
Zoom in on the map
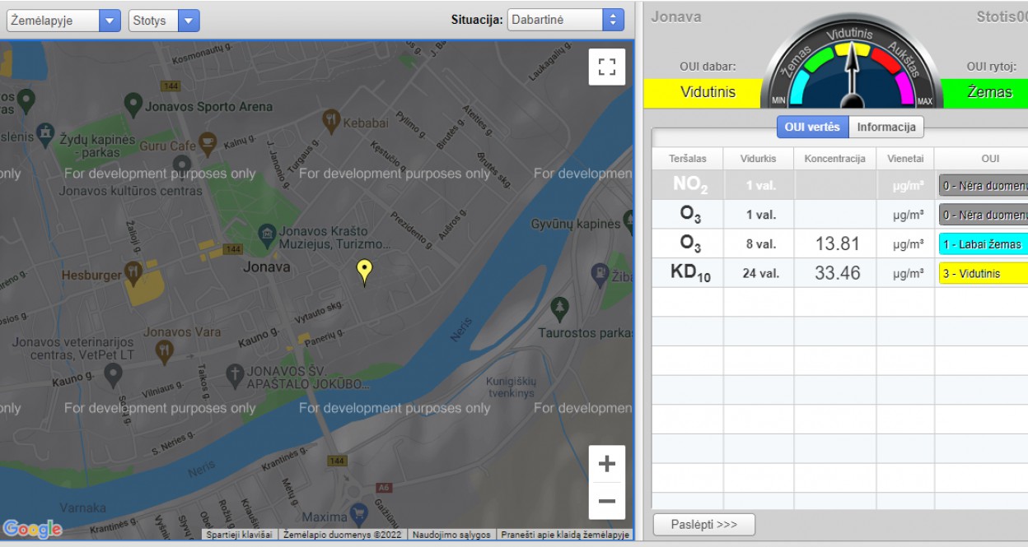point(606,464)
